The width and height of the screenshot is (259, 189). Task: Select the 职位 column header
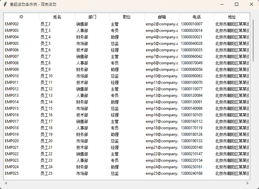[127, 17]
